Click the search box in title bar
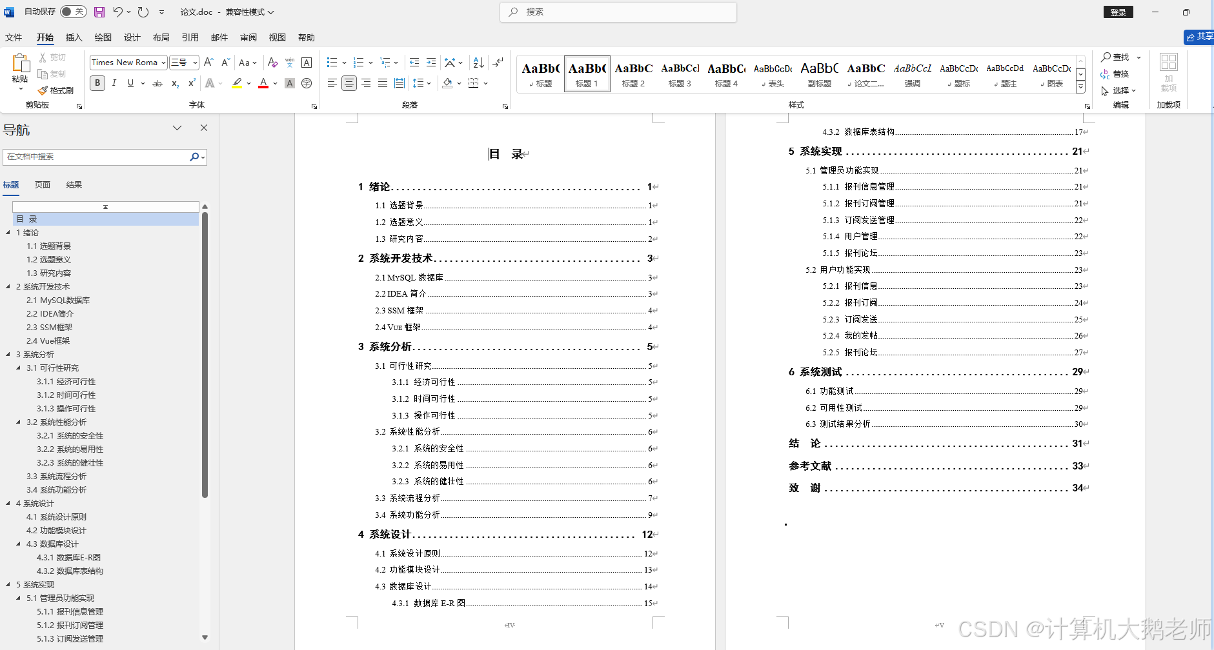The height and width of the screenshot is (650, 1214). pos(618,12)
